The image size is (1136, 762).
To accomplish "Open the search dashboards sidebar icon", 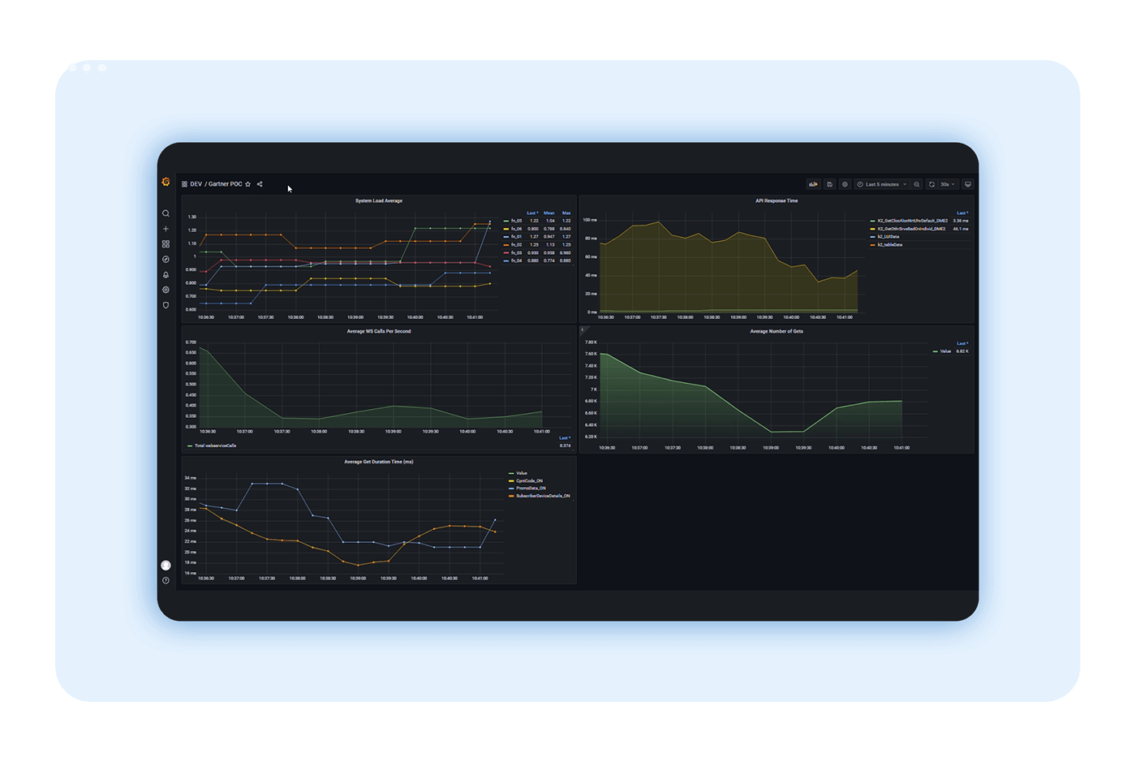I will coord(166,213).
